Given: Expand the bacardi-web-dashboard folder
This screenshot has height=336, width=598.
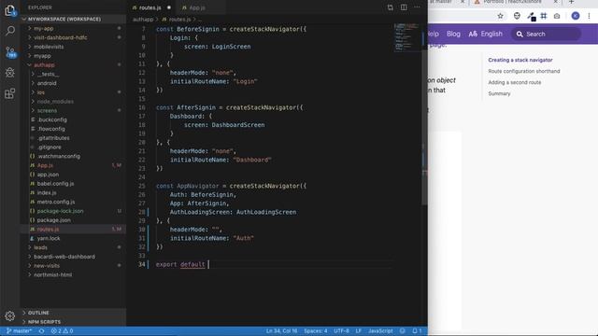Looking at the screenshot, I should (64, 257).
